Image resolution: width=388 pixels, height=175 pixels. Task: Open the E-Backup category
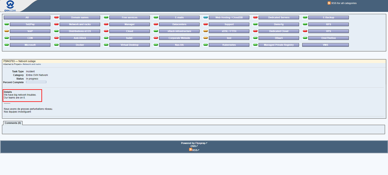329,17
